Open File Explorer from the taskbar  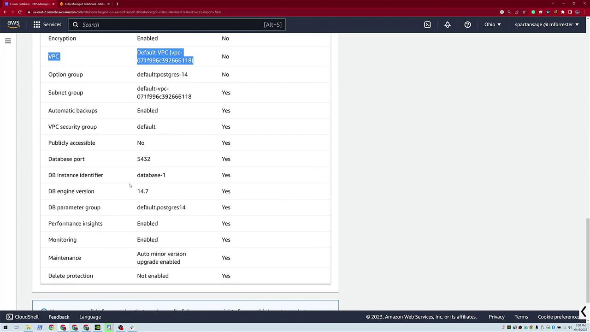[28, 327]
